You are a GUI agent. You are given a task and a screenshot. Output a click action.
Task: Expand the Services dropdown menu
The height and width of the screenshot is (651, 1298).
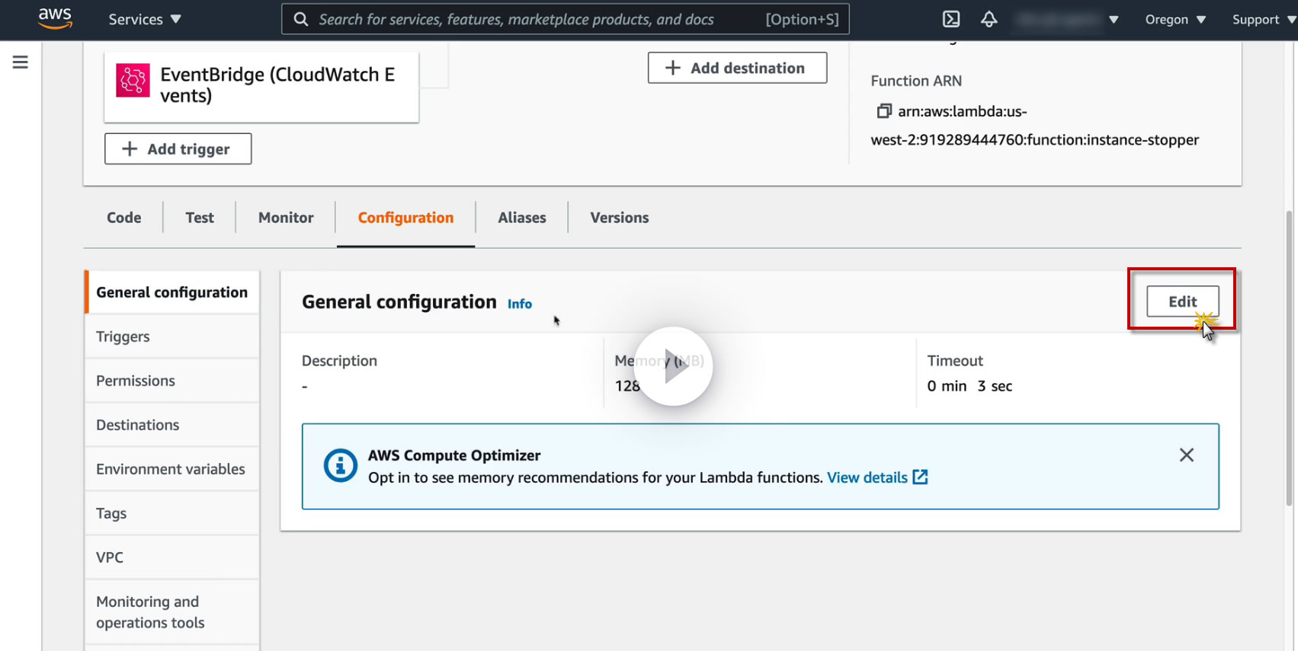point(144,19)
